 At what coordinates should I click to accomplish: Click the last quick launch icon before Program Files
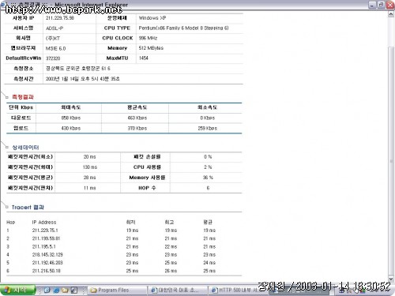[74, 290]
